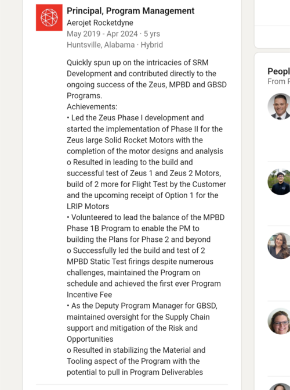Select the People section heading in sidebar
The height and width of the screenshot is (390, 290).
278,71
